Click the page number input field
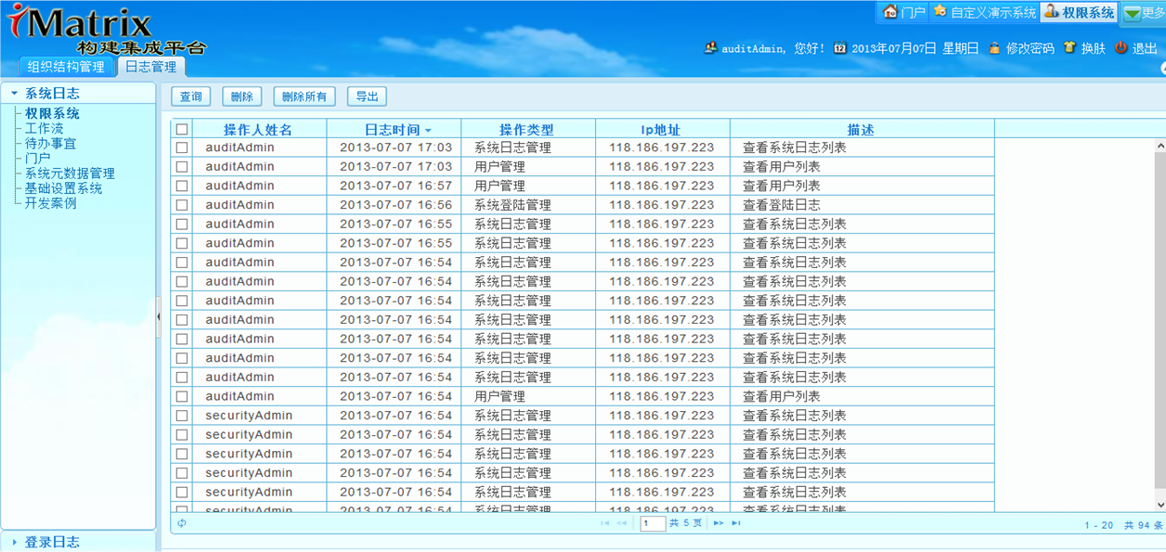The width and height of the screenshot is (1166, 552). pos(653,523)
